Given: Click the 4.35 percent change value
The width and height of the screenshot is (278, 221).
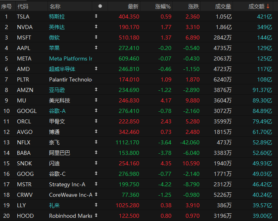Looking at the screenshot, I should (166, 163).
